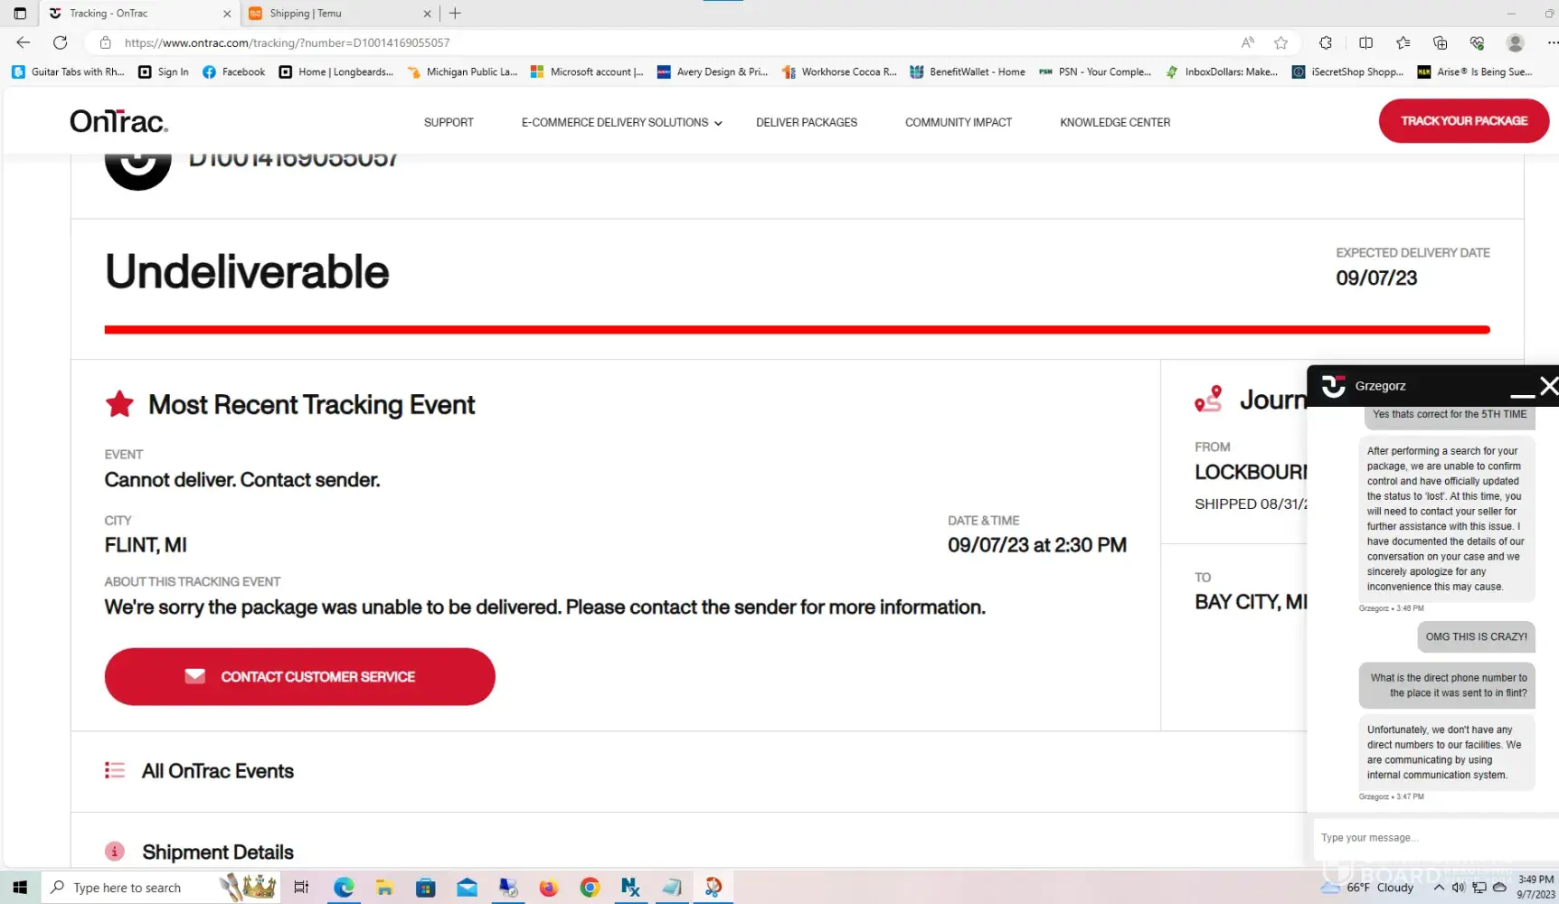Open PSN - Your Complete bookmark
The width and height of the screenshot is (1559, 904).
1095,71
